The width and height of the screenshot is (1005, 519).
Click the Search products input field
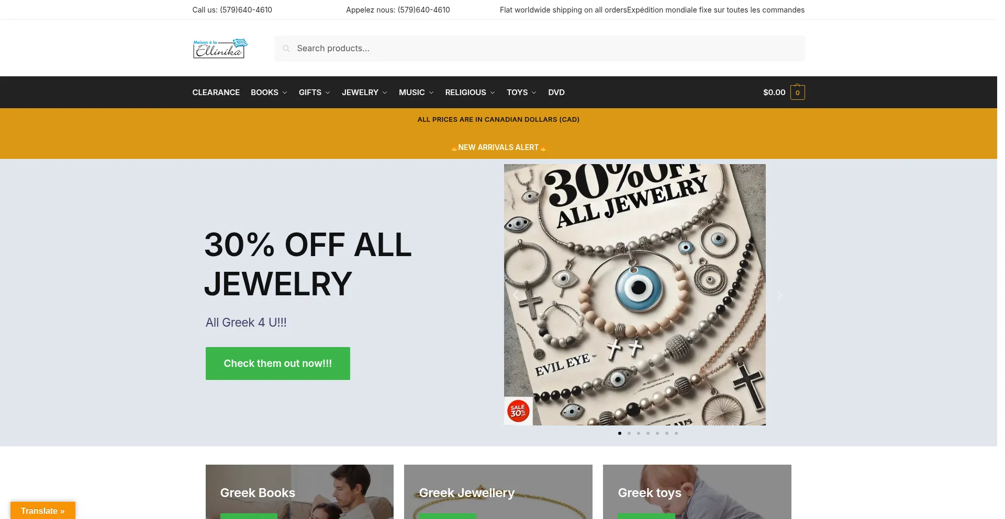coord(540,49)
